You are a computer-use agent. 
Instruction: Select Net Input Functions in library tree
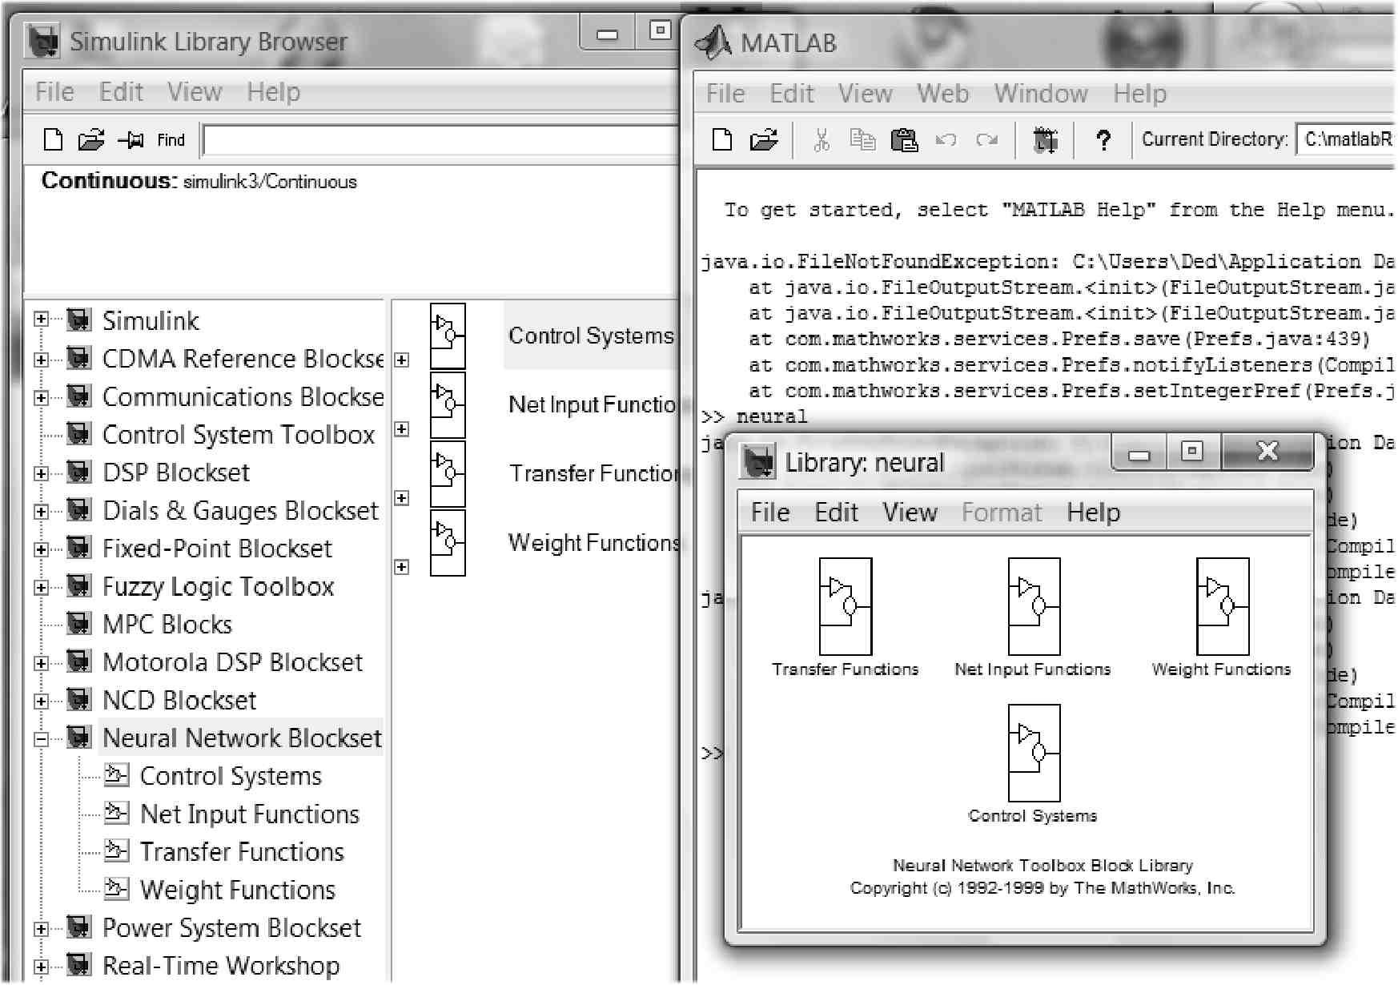250,814
